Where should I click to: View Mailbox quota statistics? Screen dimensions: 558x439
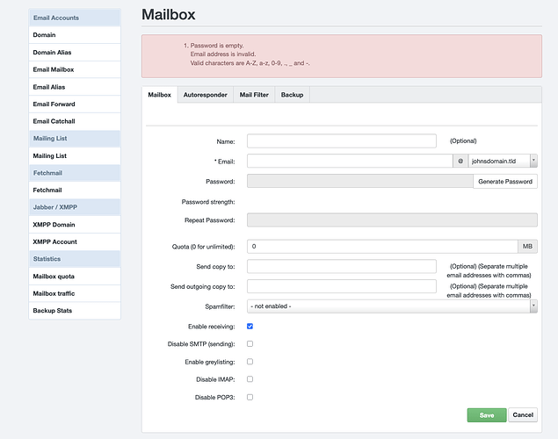click(x=75, y=277)
